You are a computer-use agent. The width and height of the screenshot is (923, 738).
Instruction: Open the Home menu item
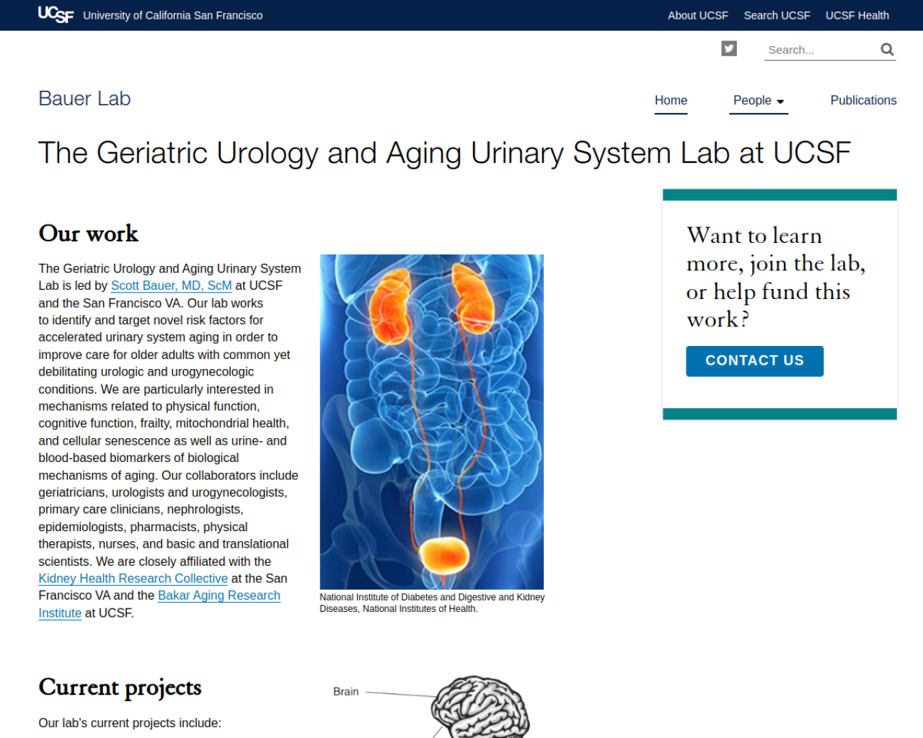671,100
